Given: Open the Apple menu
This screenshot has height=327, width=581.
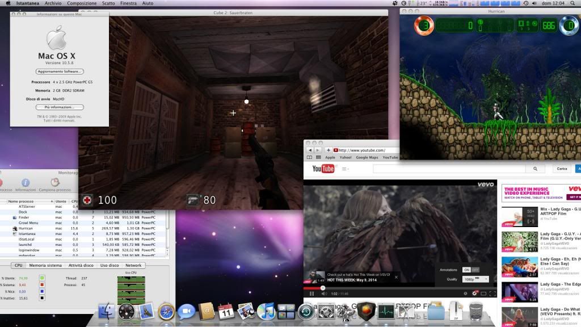Looking at the screenshot, I should 8,3.
